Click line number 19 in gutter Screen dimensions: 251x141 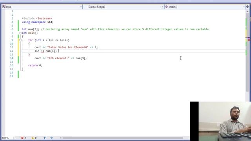point(11,76)
